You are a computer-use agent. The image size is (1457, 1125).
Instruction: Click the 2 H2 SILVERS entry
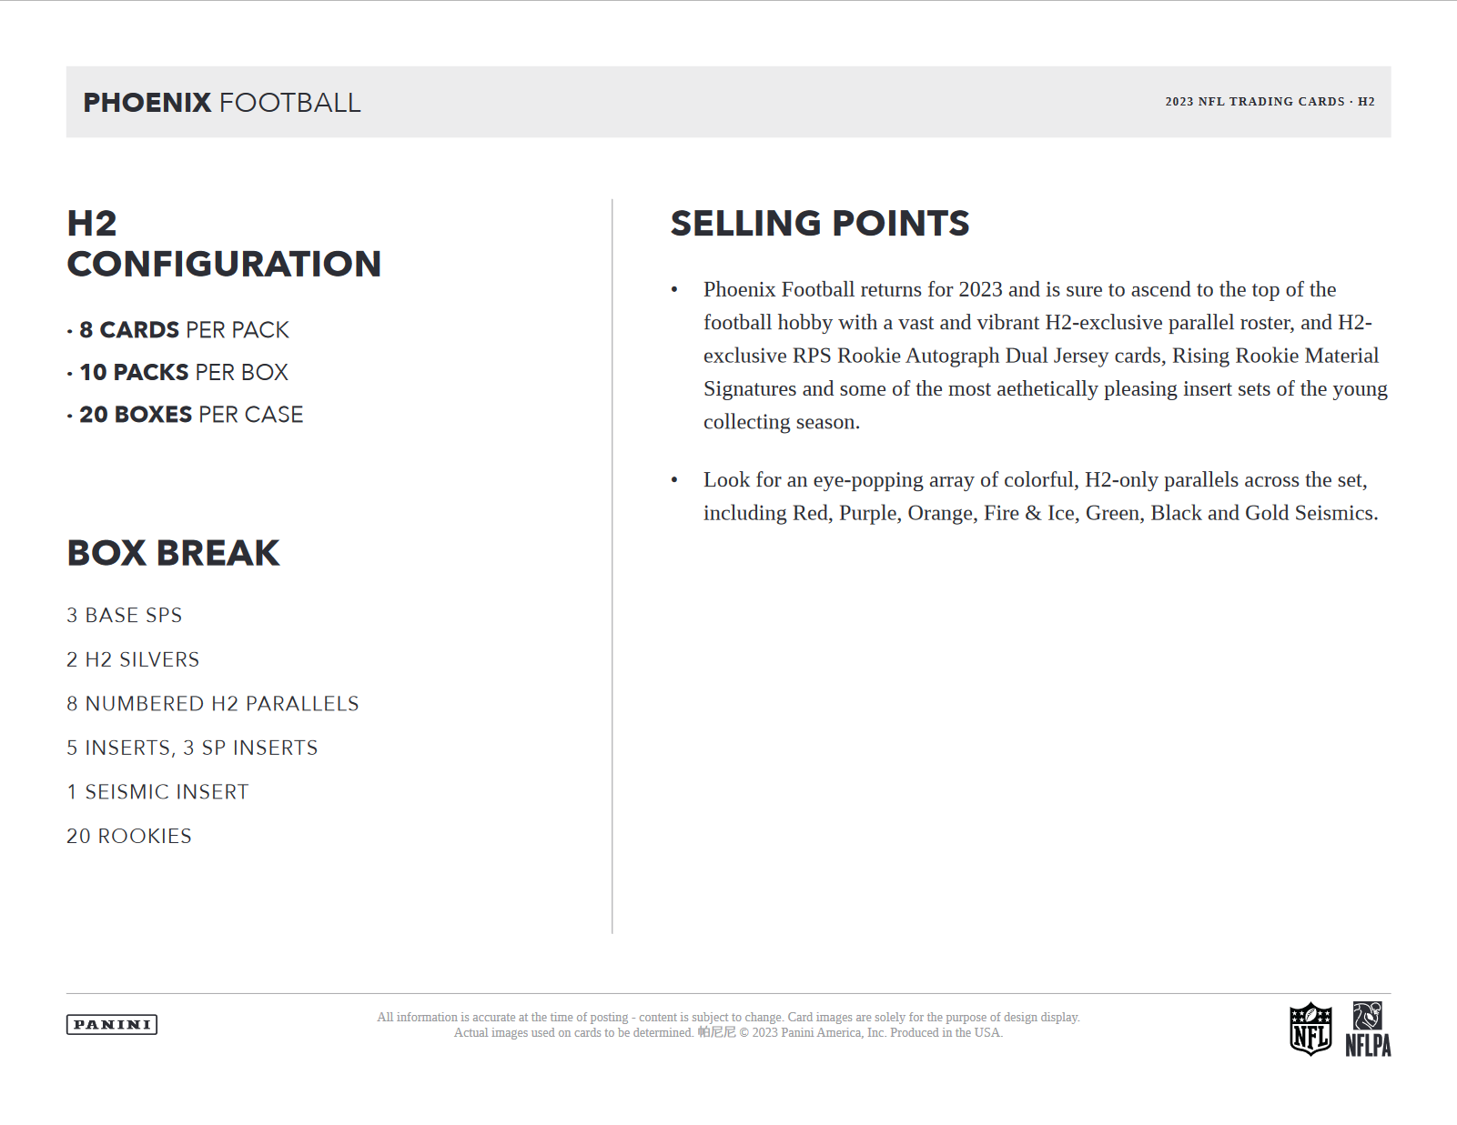(133, 660)
